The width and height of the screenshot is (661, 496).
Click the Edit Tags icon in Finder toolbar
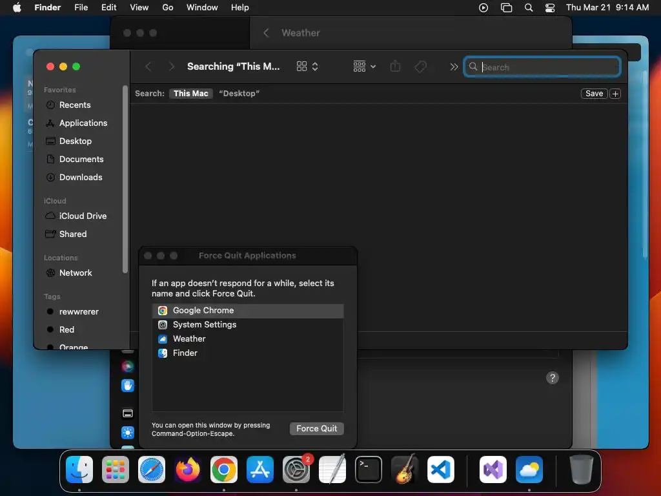point(420,67)
